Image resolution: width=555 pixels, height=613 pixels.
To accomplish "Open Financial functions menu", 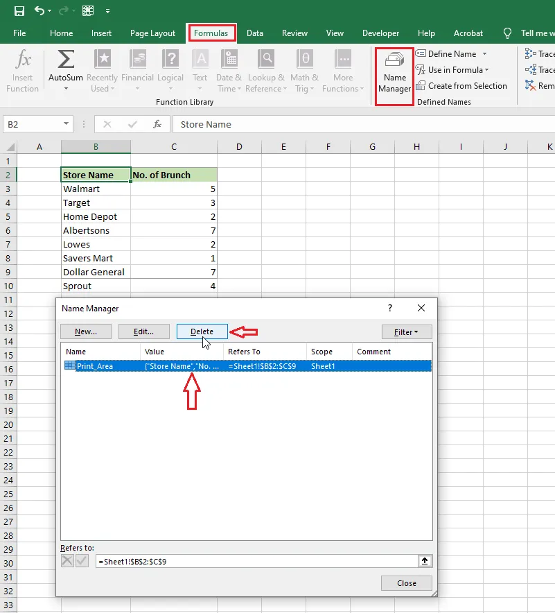I will [137, 71].
